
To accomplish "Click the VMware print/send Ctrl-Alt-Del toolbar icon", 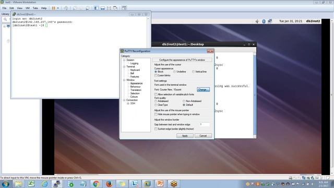I will 66,8.
